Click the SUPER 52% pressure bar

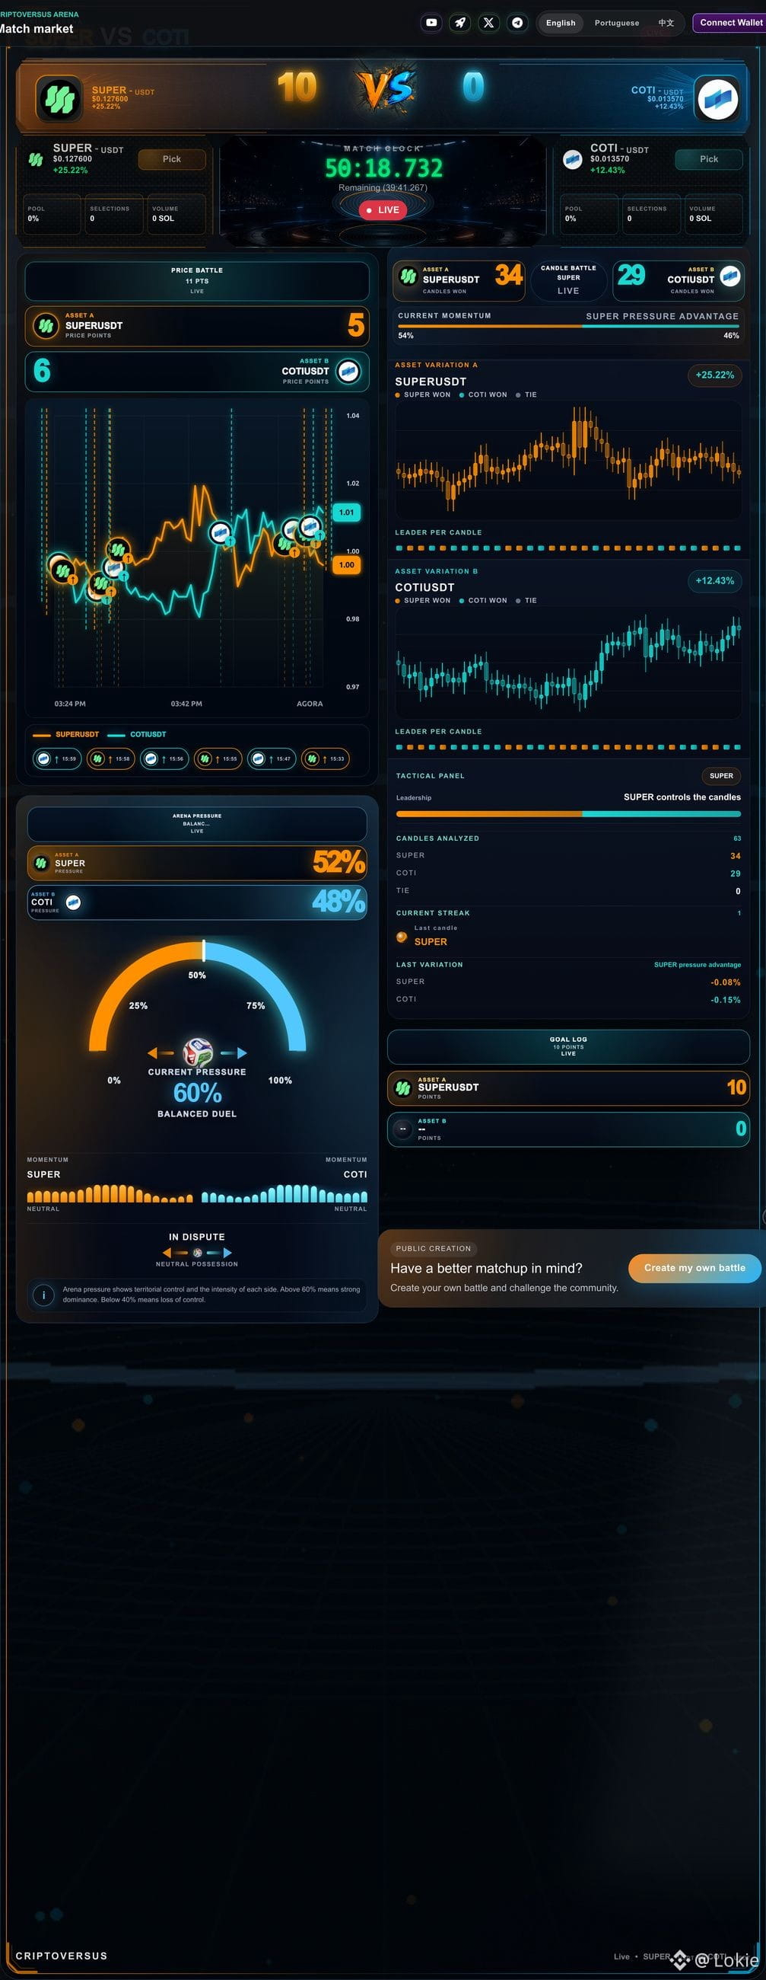[x=197, y=863]
